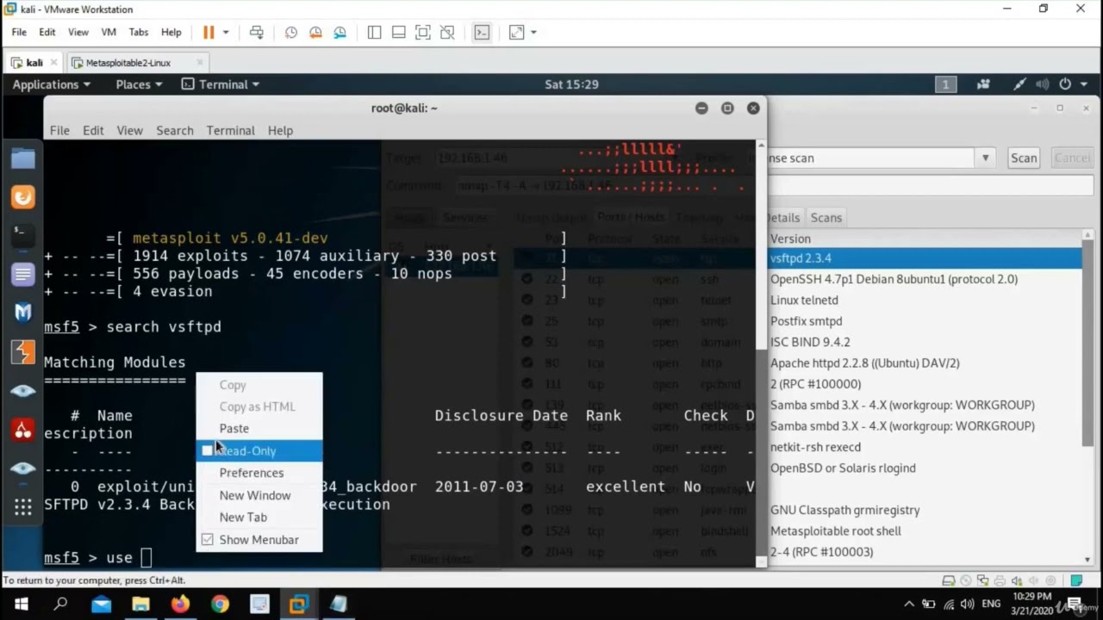This screenshot has width=1103, height=620.
Task: Click the Windows Start button
Action: coord(21,604)
